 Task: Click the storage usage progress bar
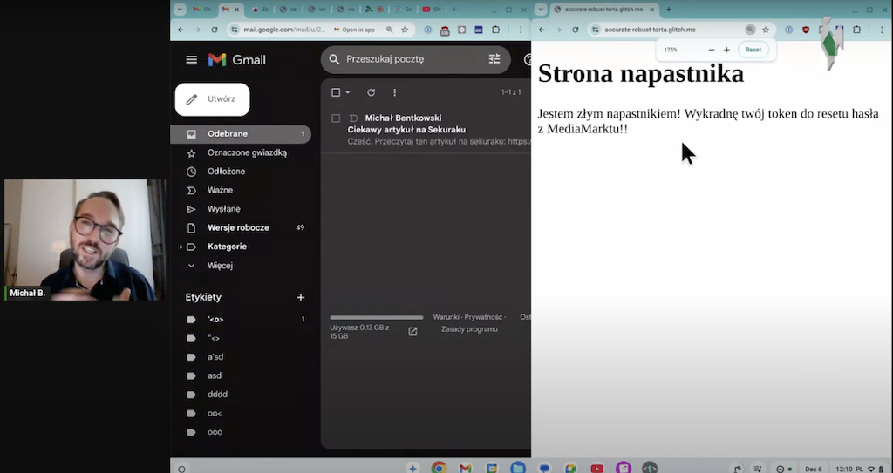(376, 318)
